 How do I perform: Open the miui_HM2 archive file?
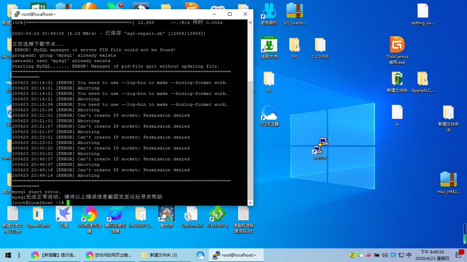[x=448, y=180]
